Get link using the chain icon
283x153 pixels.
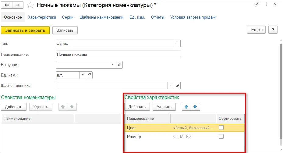pos(257,4)
